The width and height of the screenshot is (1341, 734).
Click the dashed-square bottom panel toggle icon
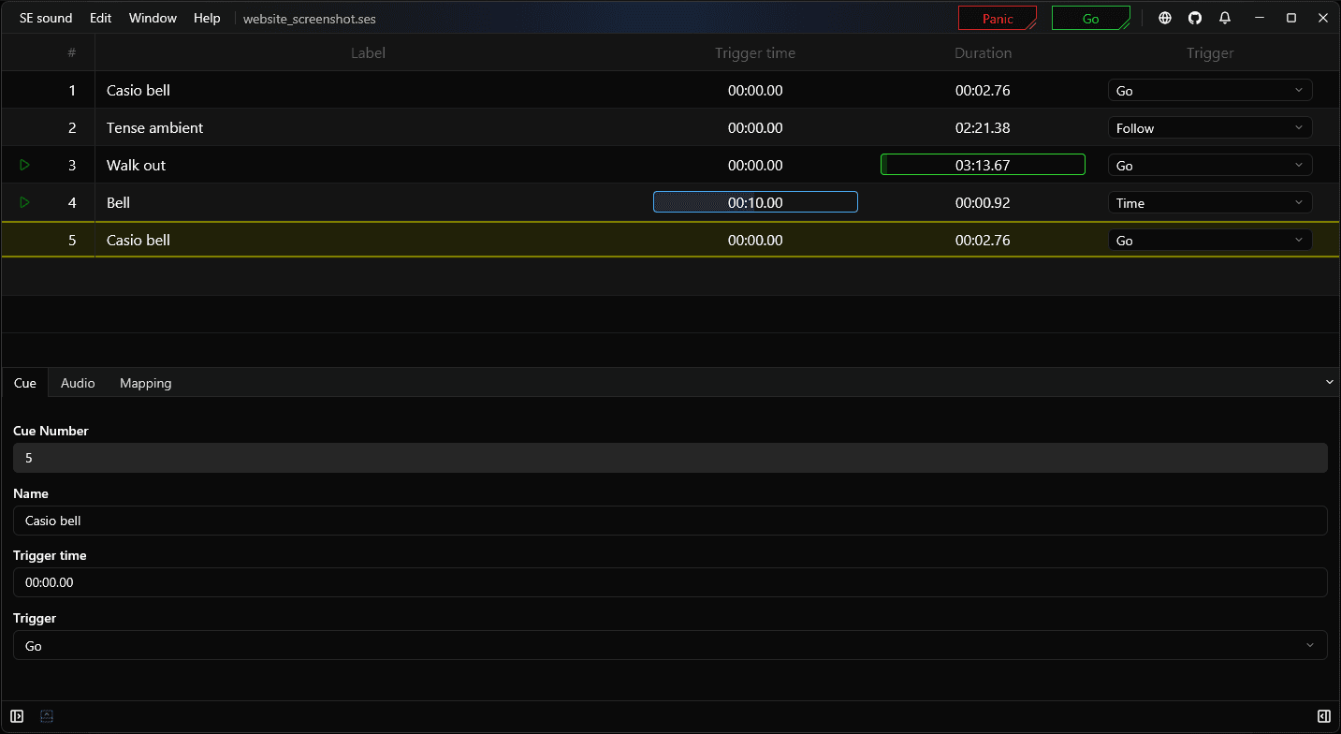coord(47,716)
